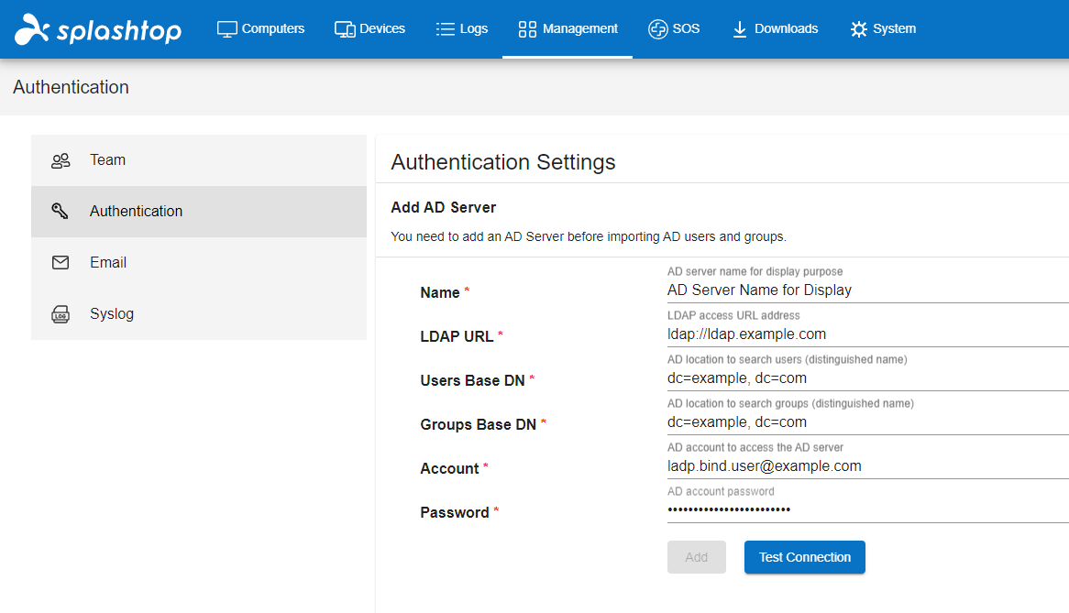Click the Password field label
Image resolution: width=1069 pixels, height=613 pixels.
point(455,513)
